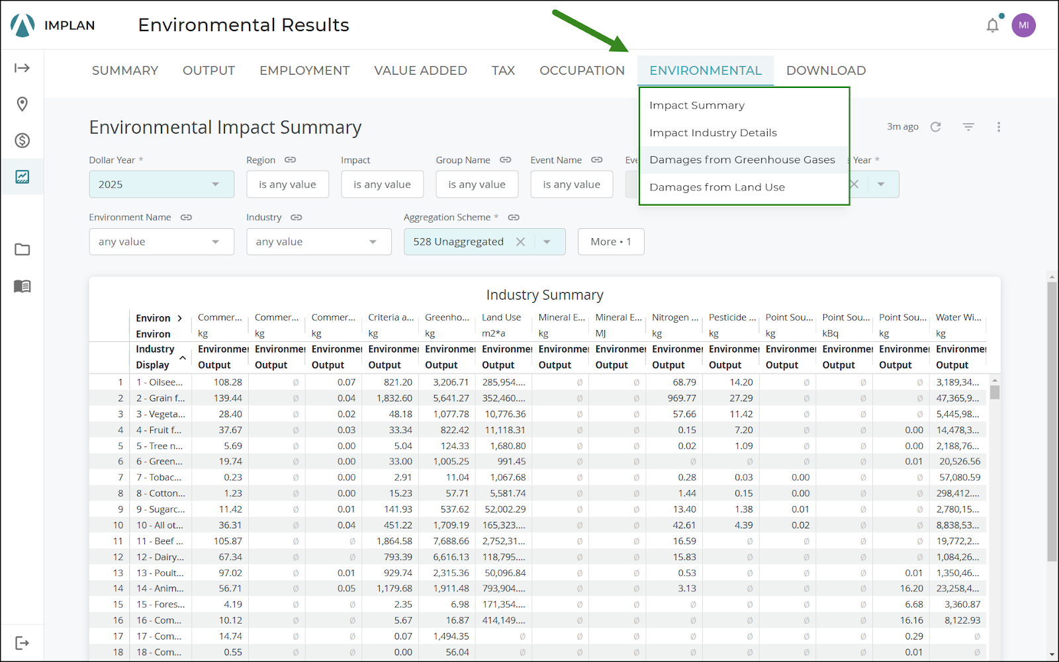
Task: Open the MI user avatar menu
Action: pos(1023,25)
